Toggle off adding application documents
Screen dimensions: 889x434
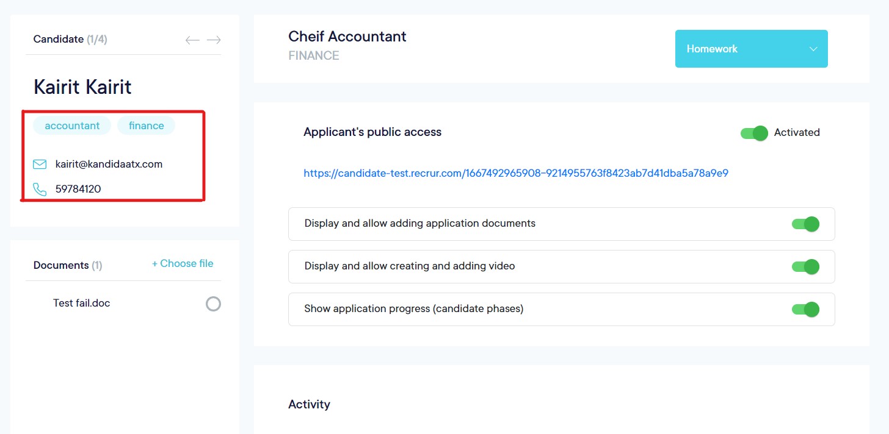click(x=805, y=224)
